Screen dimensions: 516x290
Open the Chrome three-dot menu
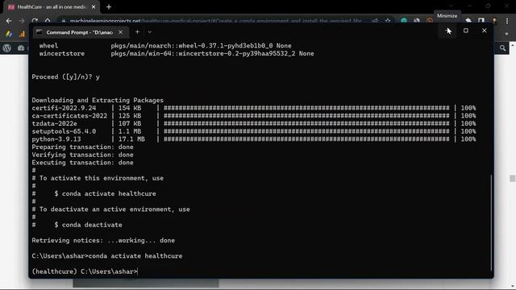pos(507,21)
